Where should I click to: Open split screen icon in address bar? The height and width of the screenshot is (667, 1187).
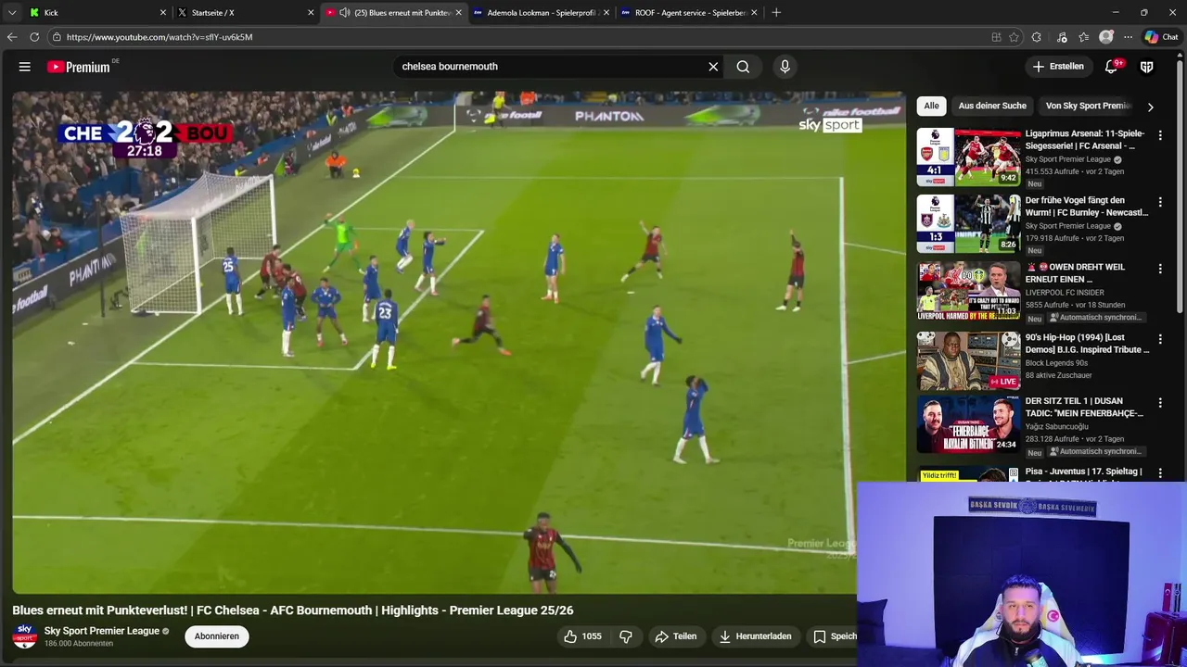point(996,37)
